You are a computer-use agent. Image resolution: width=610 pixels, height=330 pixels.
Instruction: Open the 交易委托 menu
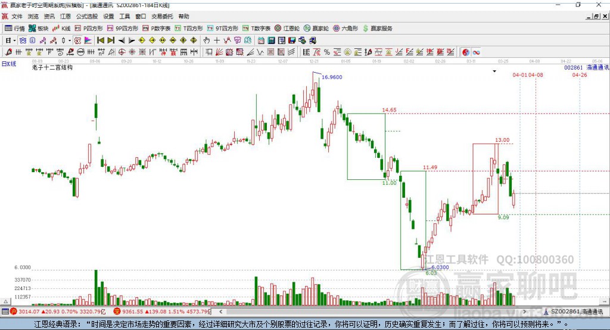[x=162, y=16]
